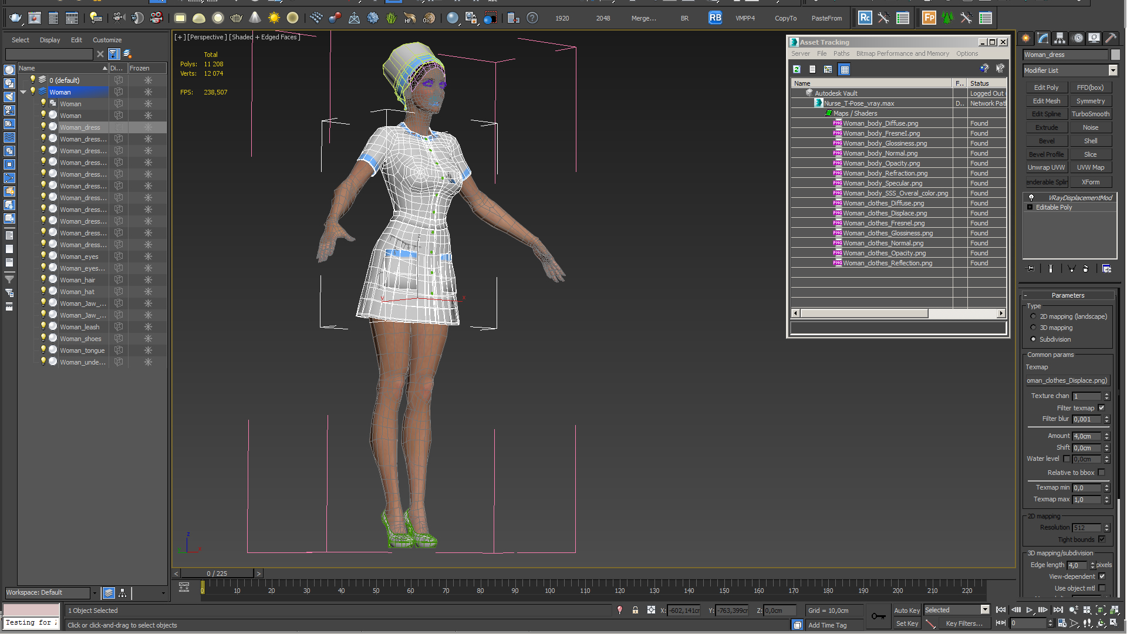Click the Woman_dress object color swatch
This screenshot has width=1127, height=634.
click(1115, 55)
